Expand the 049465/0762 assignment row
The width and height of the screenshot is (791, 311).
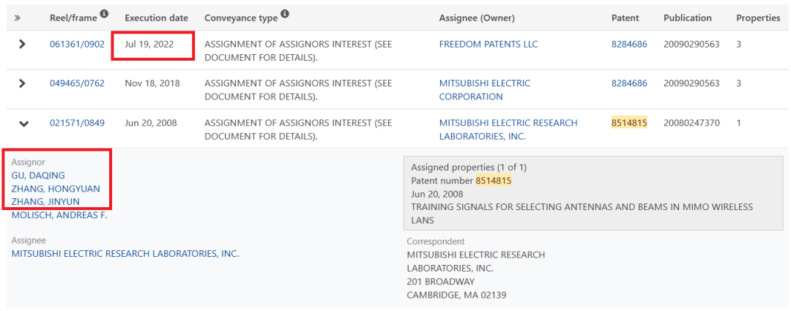click(x=22, y=83)
